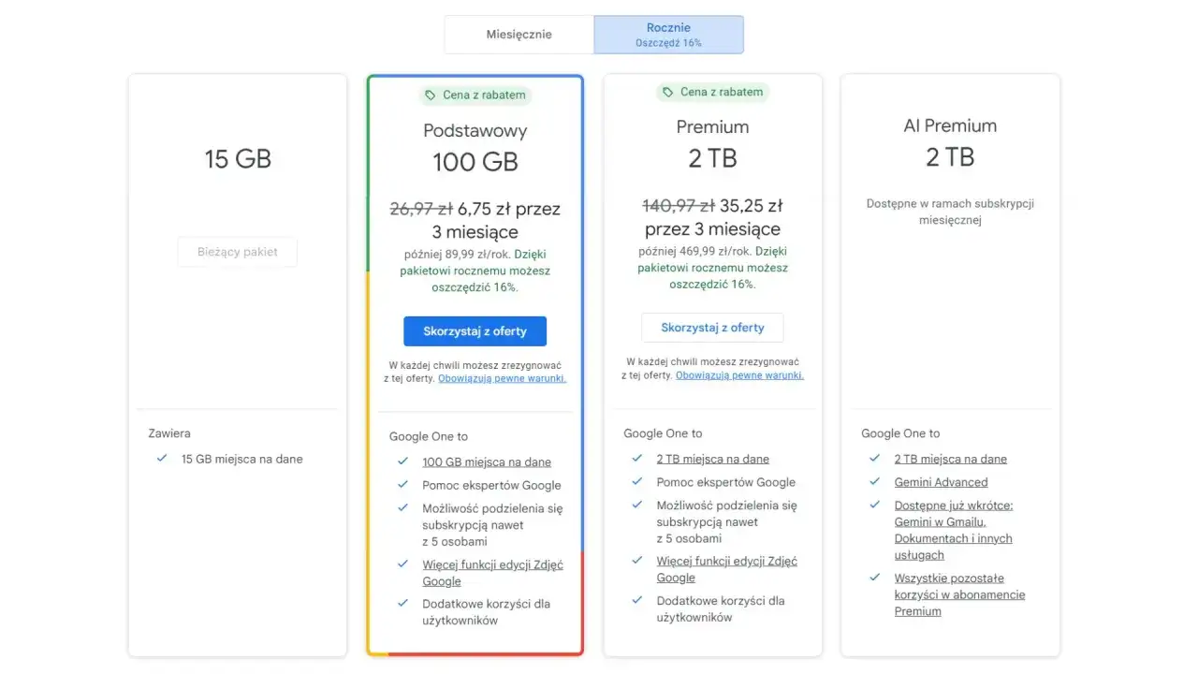Viewport: 1198px width, 674px height.
Task: Click the "Bieżący pakiet" button
Action: point(237,252)
